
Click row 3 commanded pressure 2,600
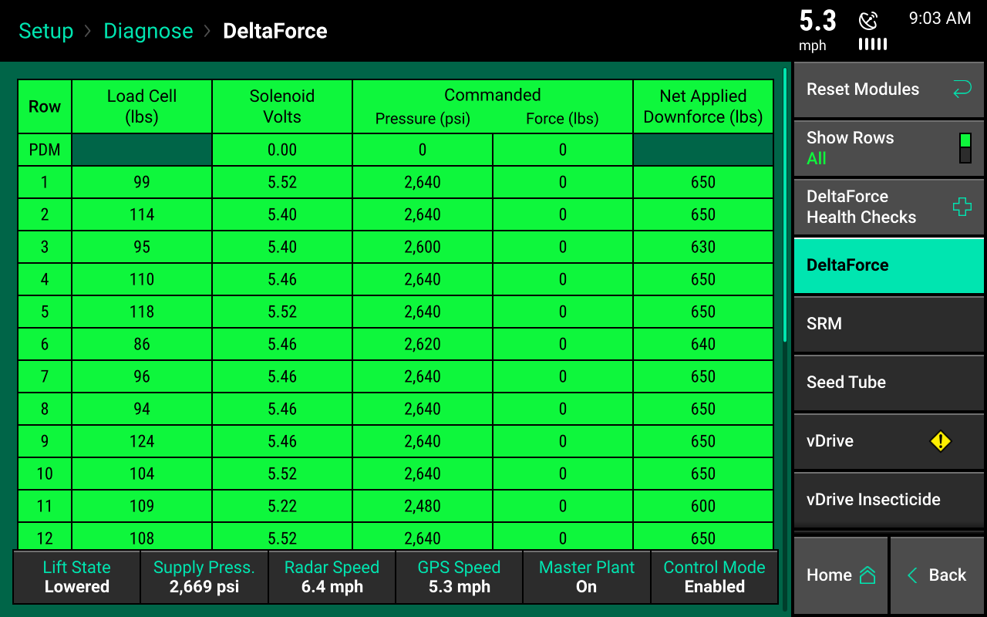tap(423, 247)
